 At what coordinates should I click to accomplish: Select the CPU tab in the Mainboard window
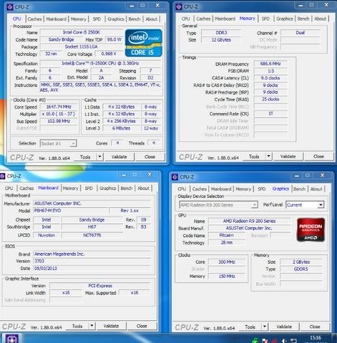(x=9, y=188)
